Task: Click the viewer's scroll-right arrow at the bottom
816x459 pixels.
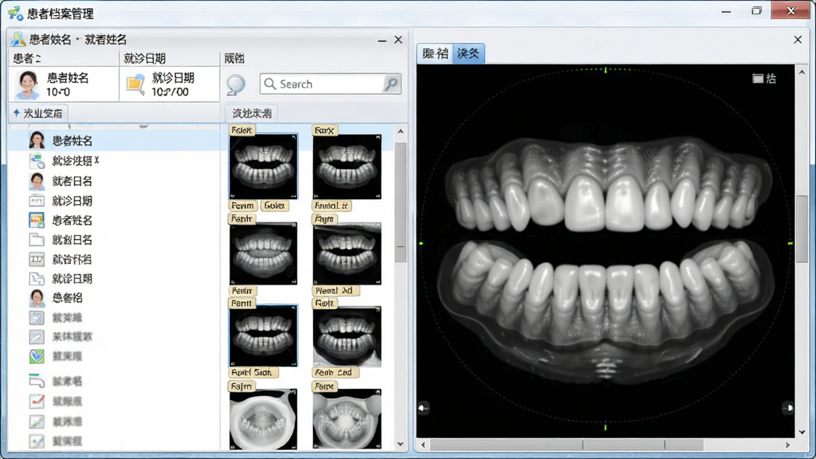Action: point(788,445)
